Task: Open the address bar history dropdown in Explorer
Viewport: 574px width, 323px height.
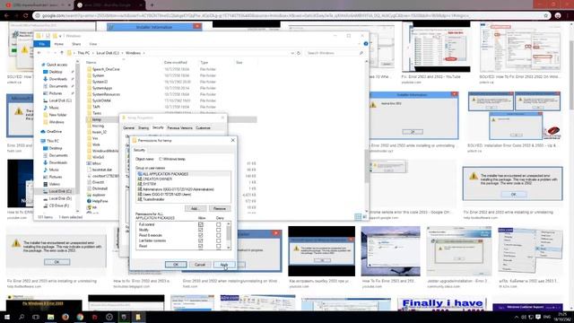Action: 292,53
